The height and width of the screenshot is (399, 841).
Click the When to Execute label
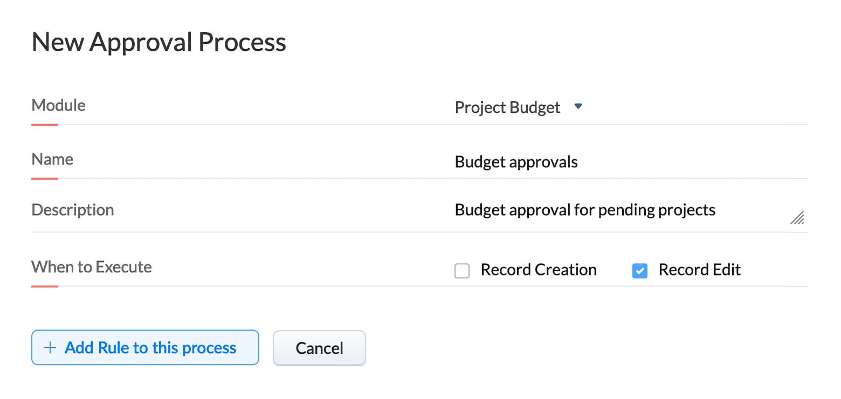pos(92,267)
